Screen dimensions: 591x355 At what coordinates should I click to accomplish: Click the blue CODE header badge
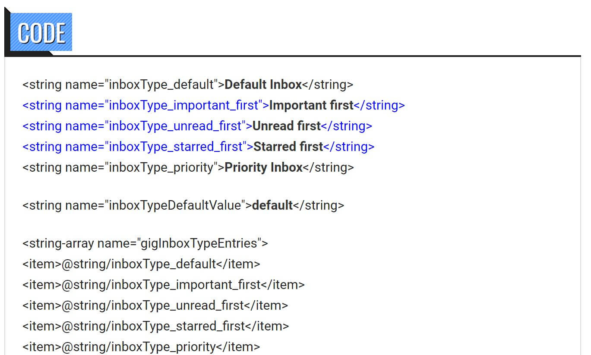pyautogui.click(x=41, y=32)
